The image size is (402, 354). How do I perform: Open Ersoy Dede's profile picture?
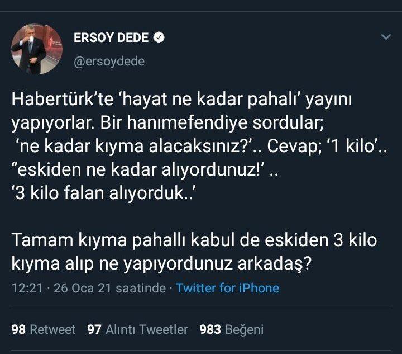(37, 49)
